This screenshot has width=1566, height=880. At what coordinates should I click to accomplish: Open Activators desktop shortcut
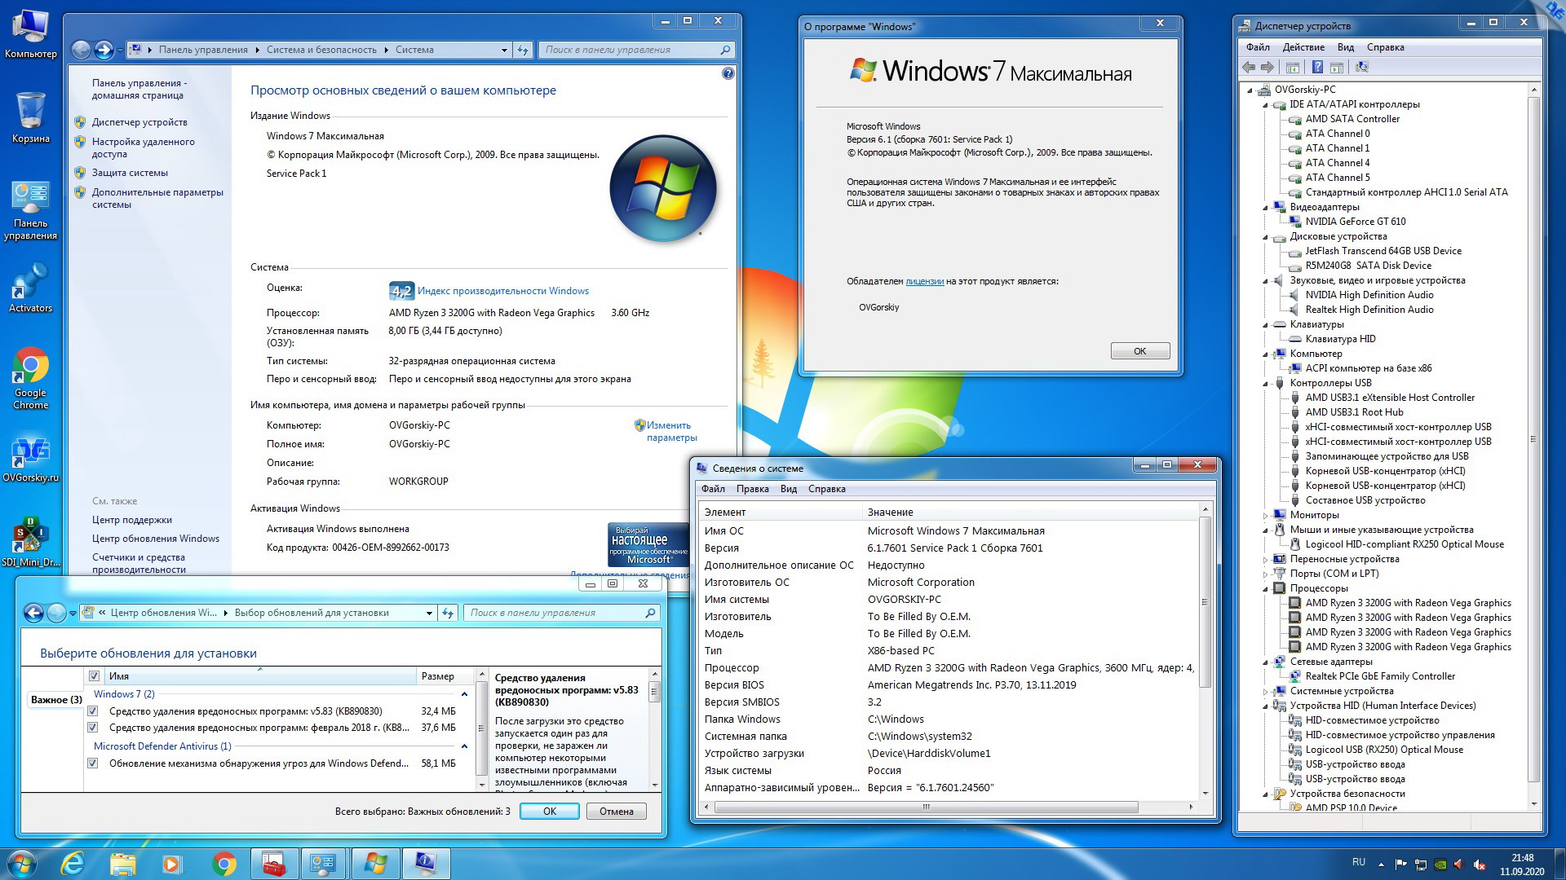(x=31, y=288)
